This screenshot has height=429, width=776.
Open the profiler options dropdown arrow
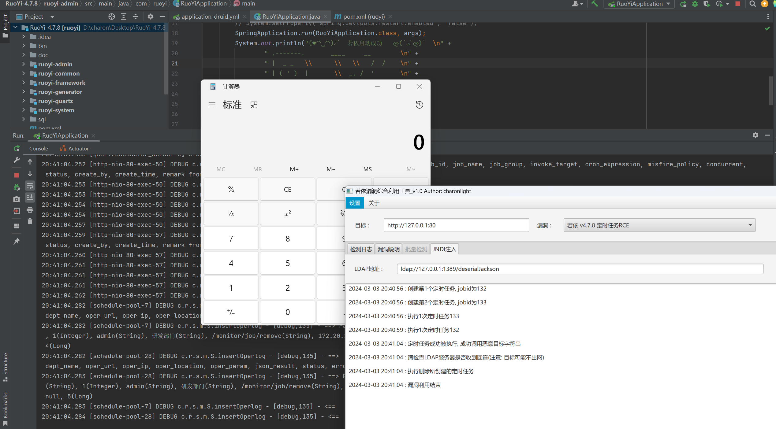pyautogui.click(x=728, y=4)
